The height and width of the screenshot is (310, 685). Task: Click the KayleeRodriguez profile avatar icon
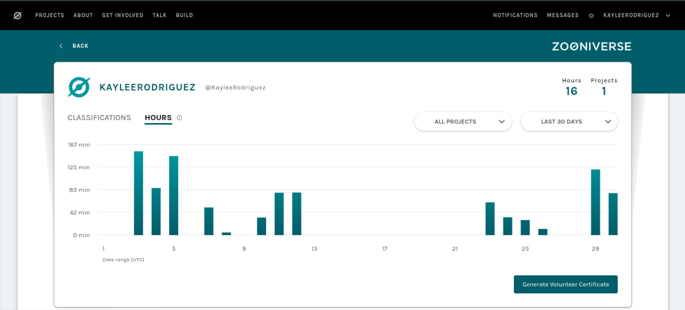pos(79,87)
